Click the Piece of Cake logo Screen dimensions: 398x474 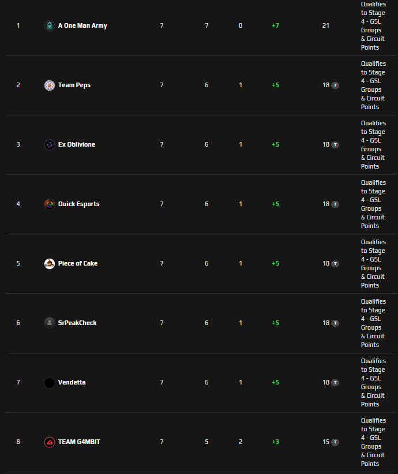[50, 264]
